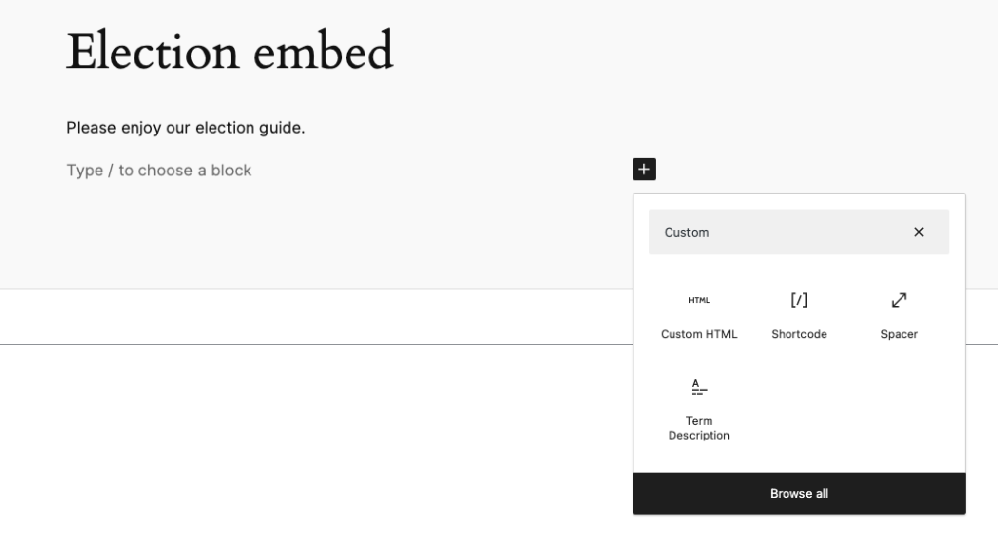
Task: Focus the block search field containing "Custom"
Action: [687, 232]
